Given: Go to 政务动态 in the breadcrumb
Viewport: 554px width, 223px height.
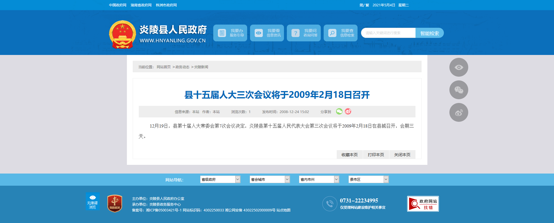Looking at the screenshot, I should point(182,67).
